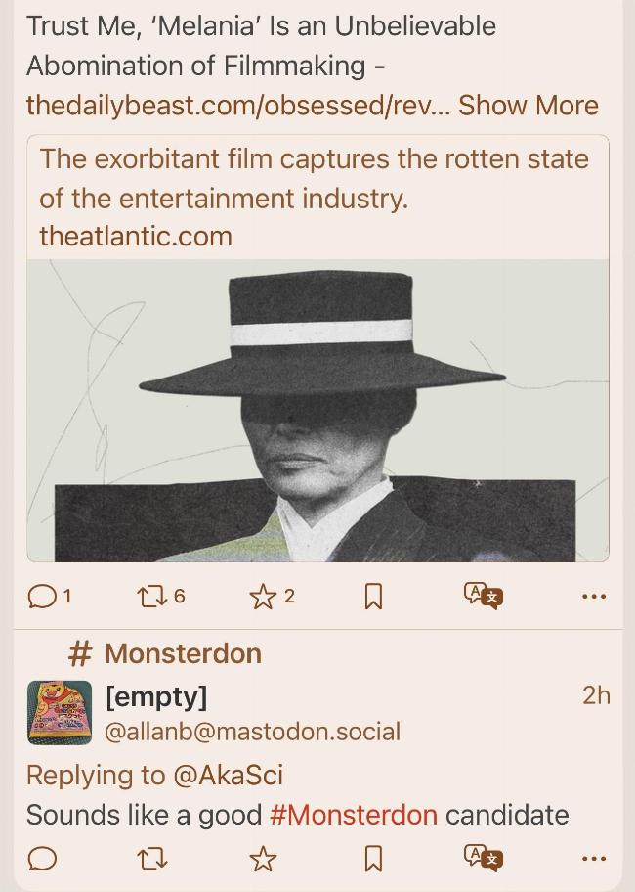Screen dimensions: 635x892
Task: Favorite allanb's Monsterdon reply
Action: point(263,859)
